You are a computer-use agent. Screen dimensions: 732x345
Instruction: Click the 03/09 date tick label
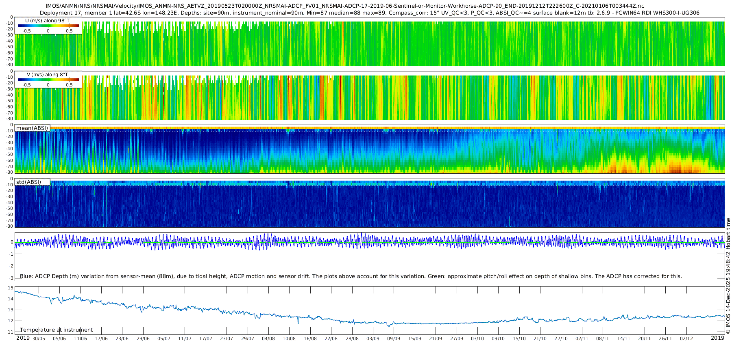point(373,339)
